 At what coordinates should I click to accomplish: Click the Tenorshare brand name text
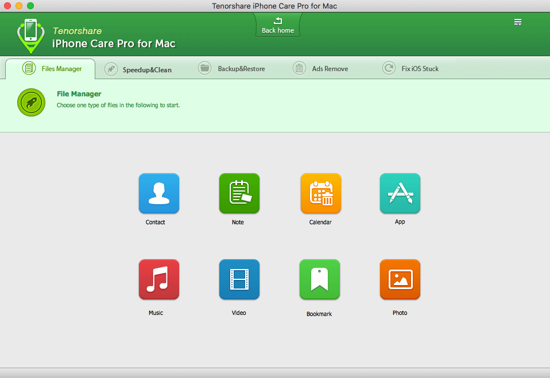pos(77,31)
